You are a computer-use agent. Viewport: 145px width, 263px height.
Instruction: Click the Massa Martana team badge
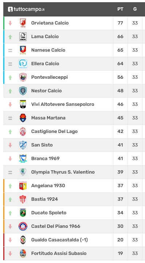(23, 118)
